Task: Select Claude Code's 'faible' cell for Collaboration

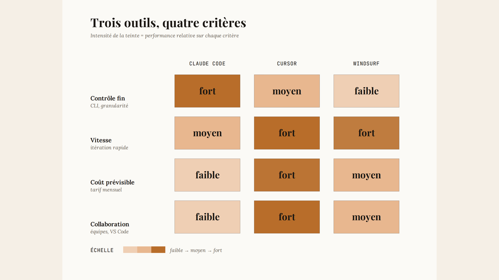Action: pos(208,217)
